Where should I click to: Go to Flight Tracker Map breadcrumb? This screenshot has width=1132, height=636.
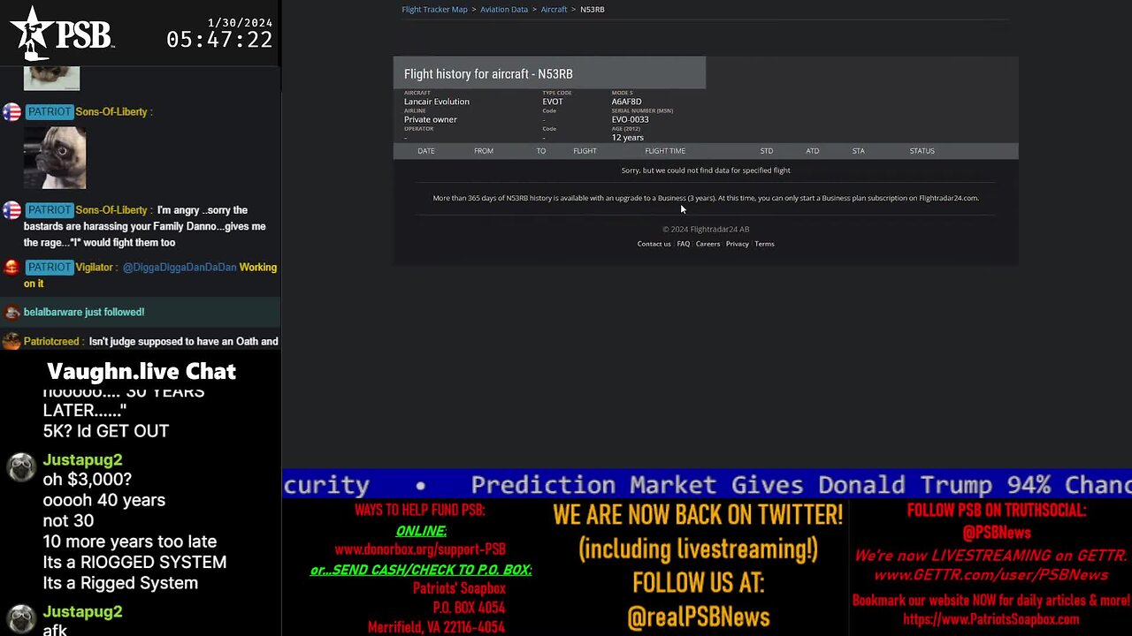pos(434,9)
